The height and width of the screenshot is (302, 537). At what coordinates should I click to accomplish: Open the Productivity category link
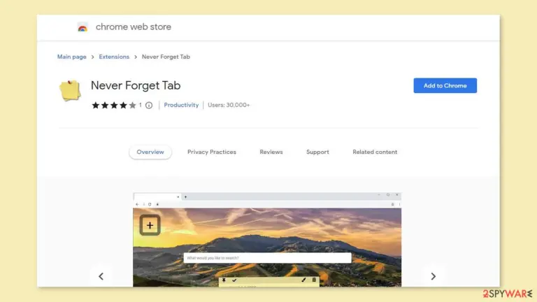tap(181, 105)
